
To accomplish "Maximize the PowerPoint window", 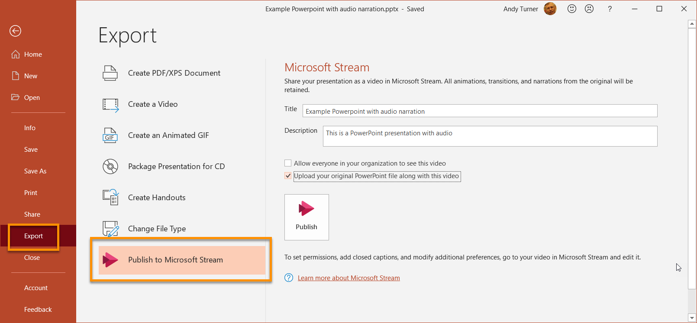I will coord(659,9).
